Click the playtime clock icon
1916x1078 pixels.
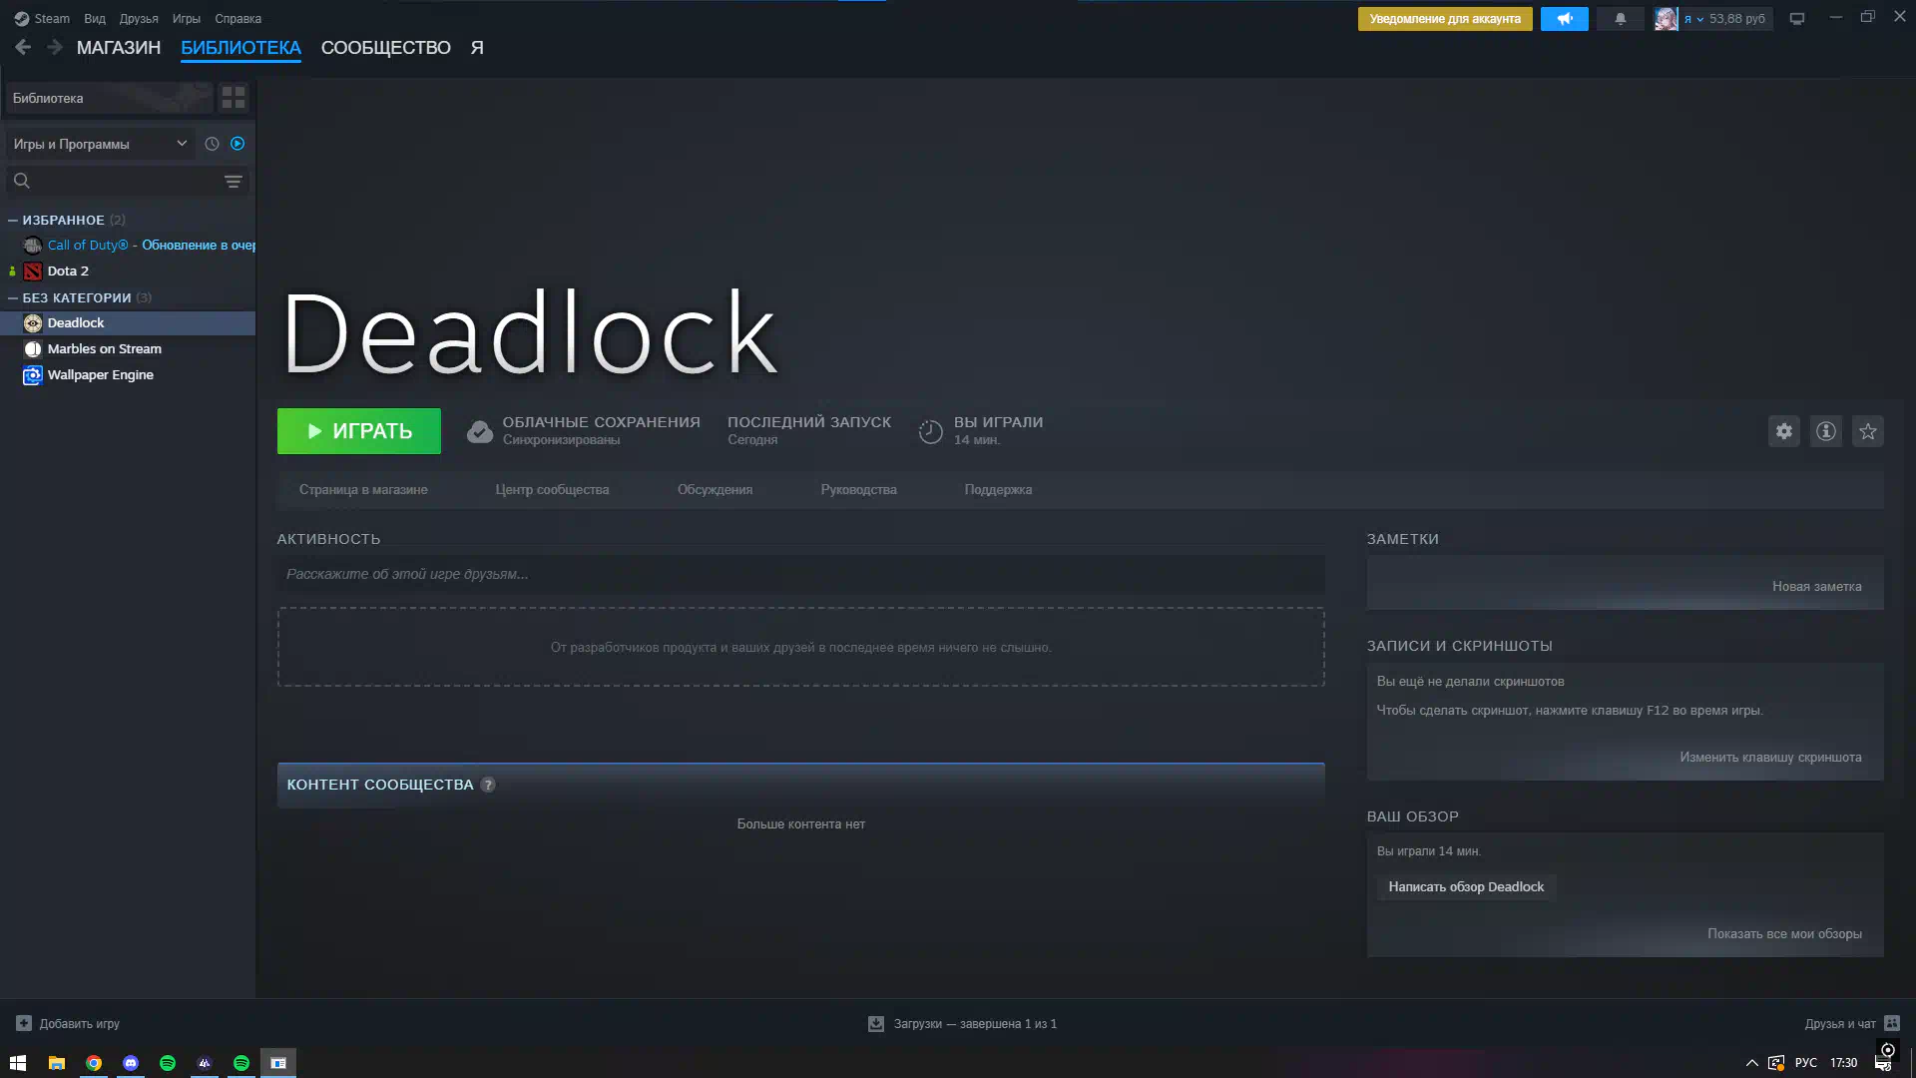point(930,431)
